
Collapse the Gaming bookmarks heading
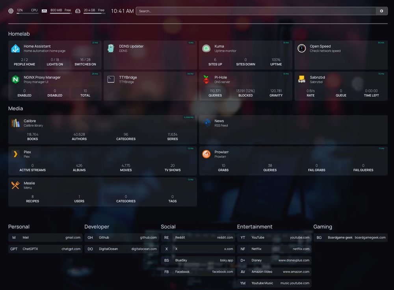[x=323, y=227]
